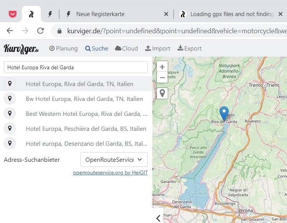
Task: Open the second pinned lightning tab
Action: point(50,14)
